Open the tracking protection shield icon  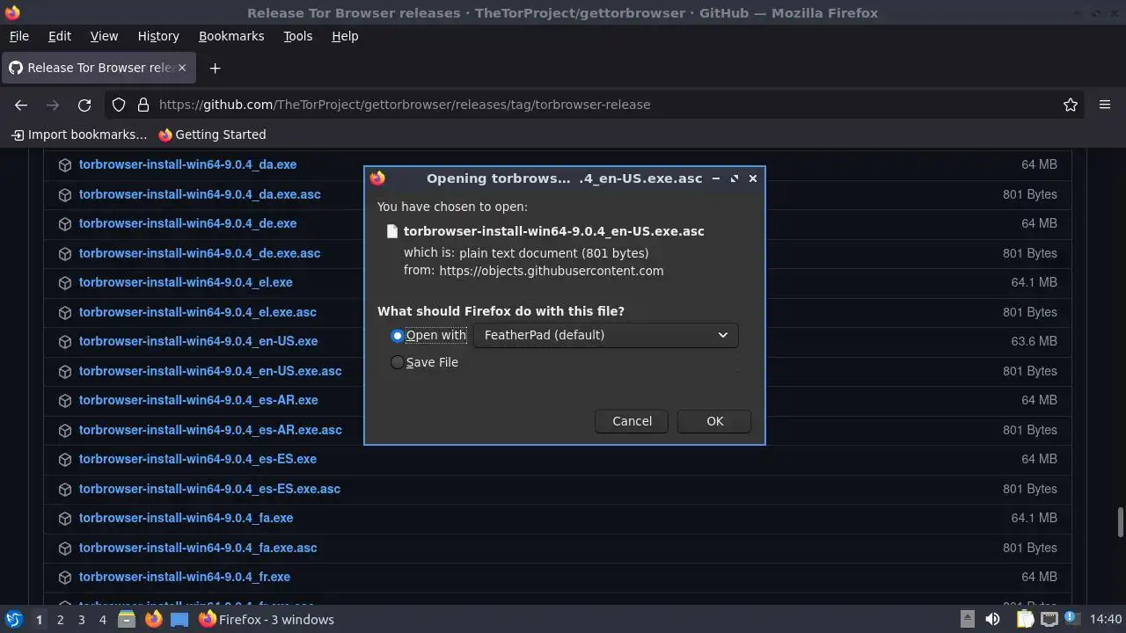(119, 105)
